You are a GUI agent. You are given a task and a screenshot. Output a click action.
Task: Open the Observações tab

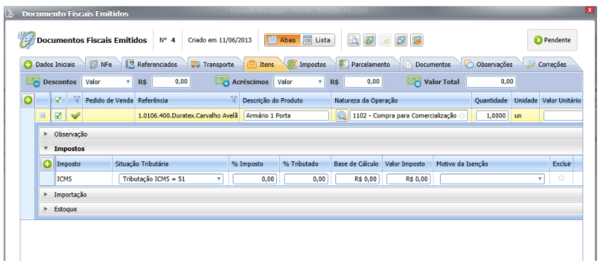click(x=489, y=65)
